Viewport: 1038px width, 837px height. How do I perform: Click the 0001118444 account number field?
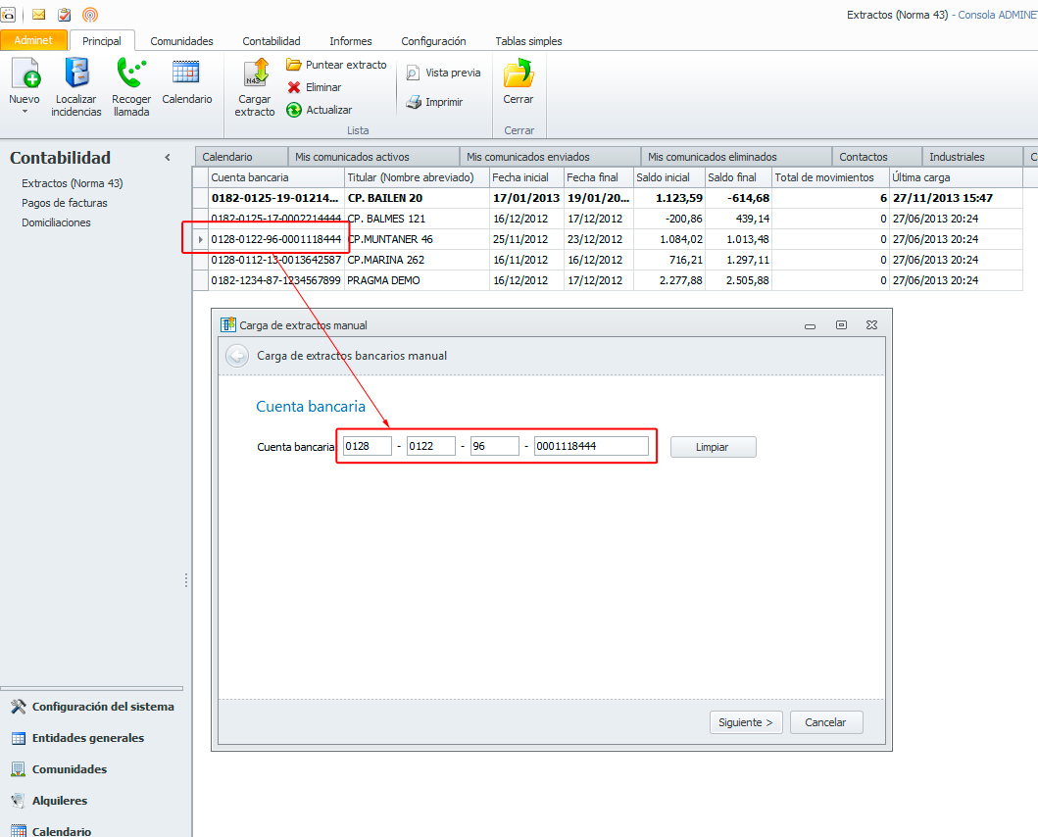(590, 447)
